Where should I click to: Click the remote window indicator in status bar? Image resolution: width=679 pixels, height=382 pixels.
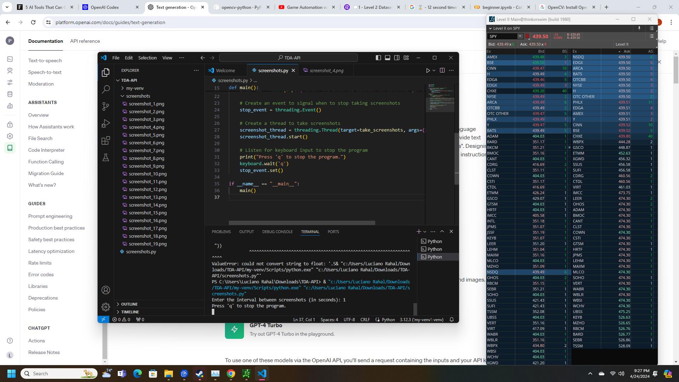pyautogui.click(x=103, y=319)
